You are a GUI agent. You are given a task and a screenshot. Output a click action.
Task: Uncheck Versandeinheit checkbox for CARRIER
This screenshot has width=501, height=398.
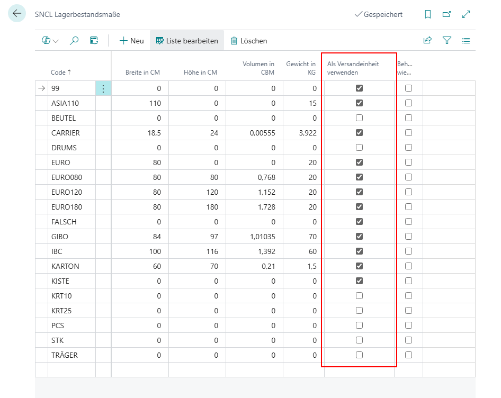359,133
